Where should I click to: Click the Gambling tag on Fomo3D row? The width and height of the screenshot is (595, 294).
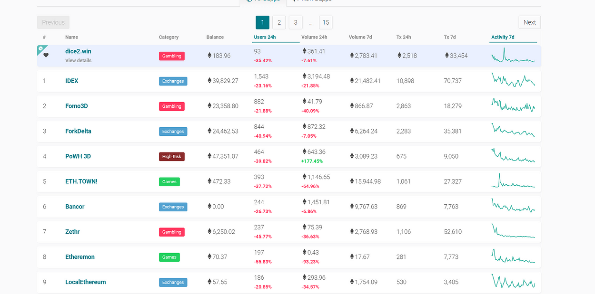click(172, 106)
